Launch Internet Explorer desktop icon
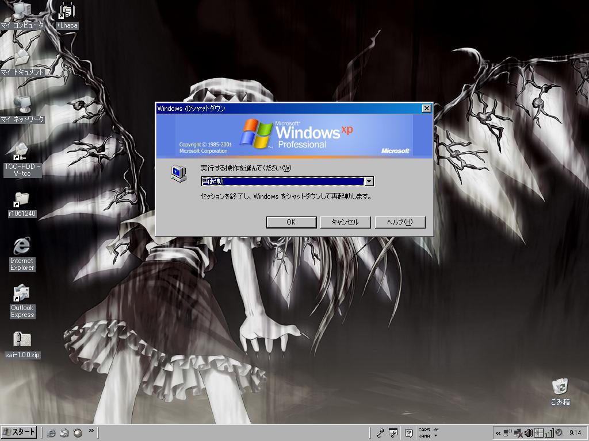This screenshot has height=441, width=589. [22, 254]
